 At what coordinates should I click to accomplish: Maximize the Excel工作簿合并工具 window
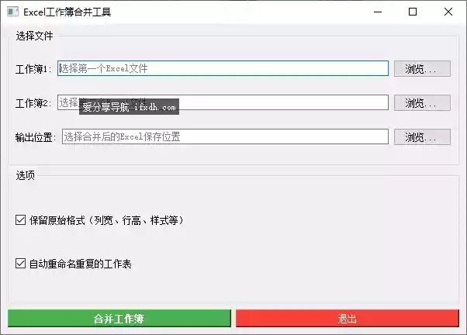point(413,12)
